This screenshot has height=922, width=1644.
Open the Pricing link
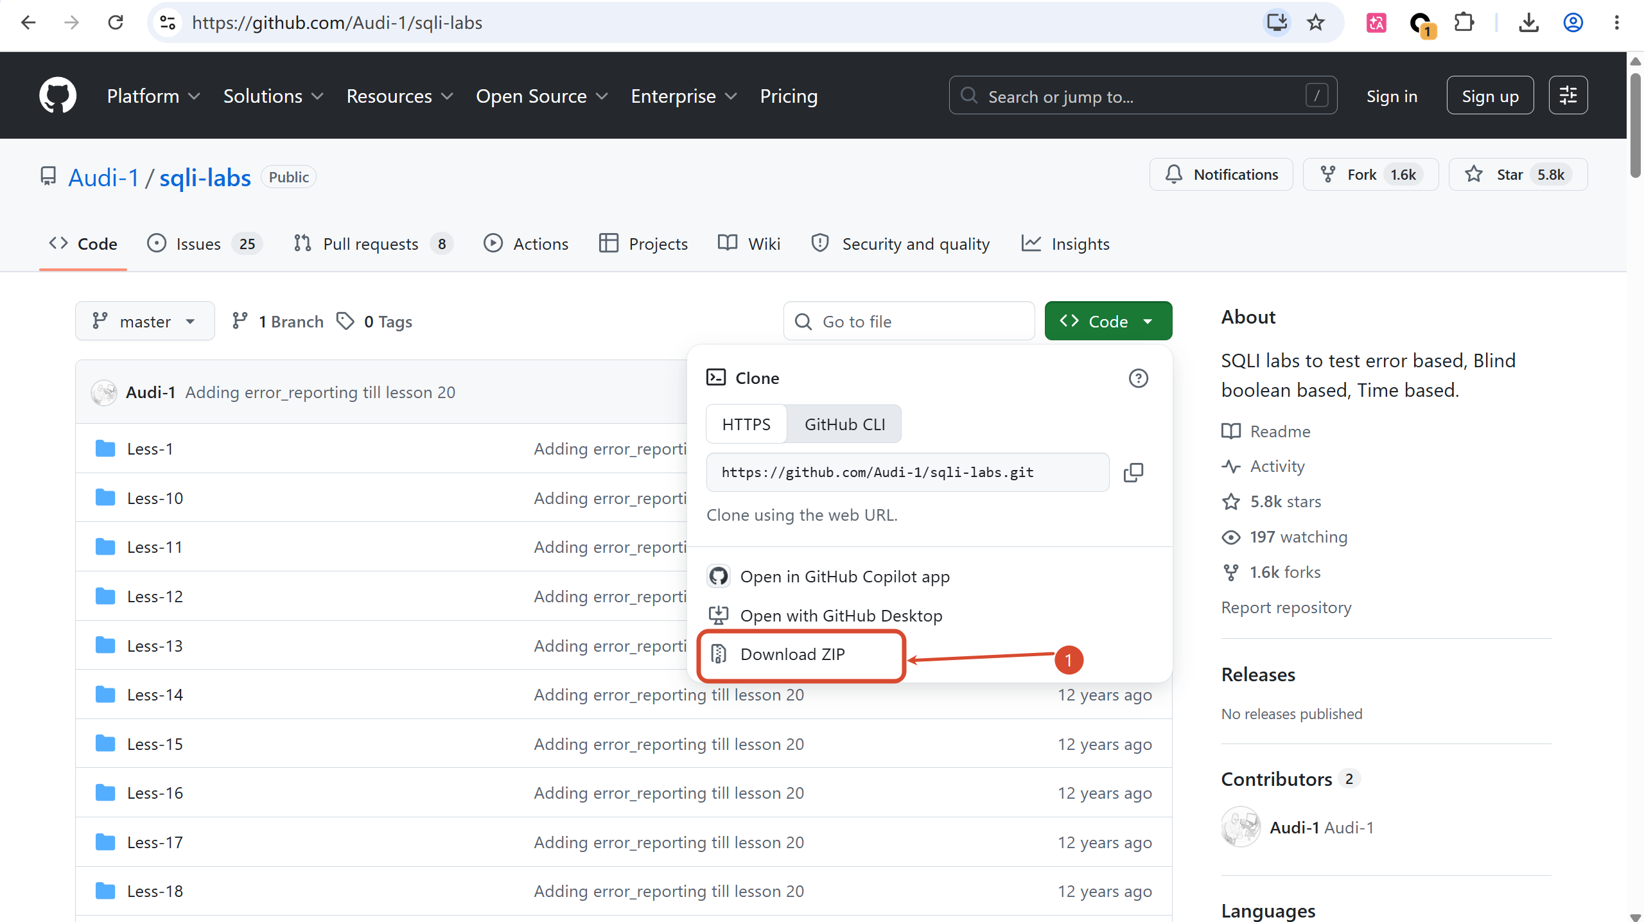789,96
